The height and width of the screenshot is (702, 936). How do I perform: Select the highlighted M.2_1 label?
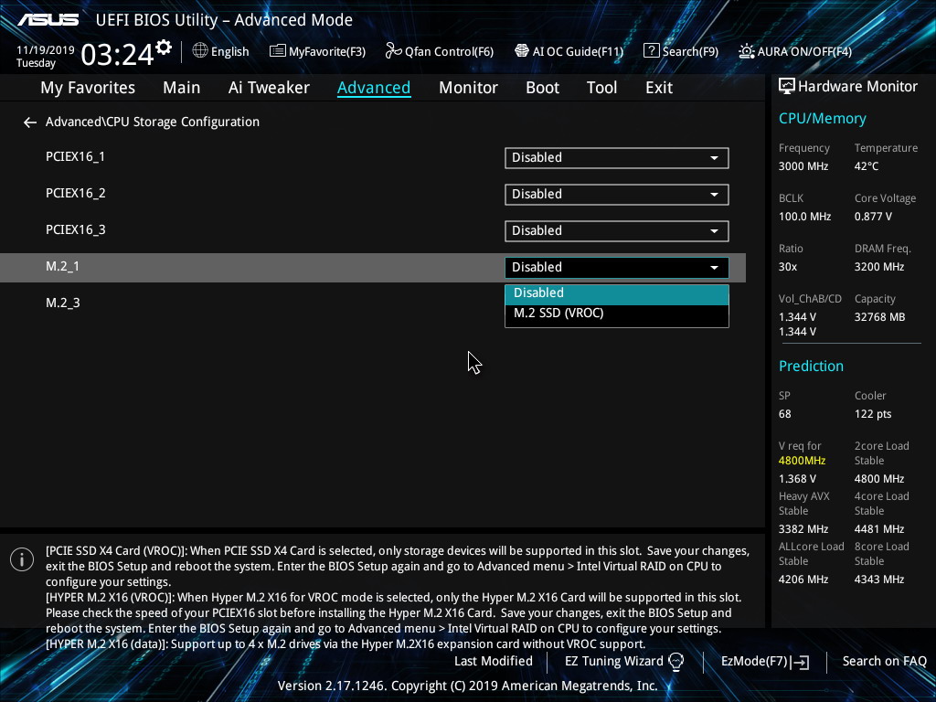(x=62, y=267)
